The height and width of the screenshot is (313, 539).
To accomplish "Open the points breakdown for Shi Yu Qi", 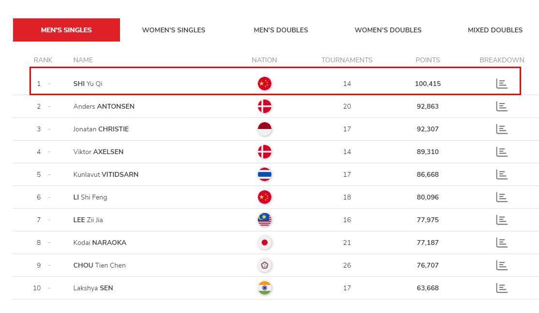I will click(x=502, y=84).
